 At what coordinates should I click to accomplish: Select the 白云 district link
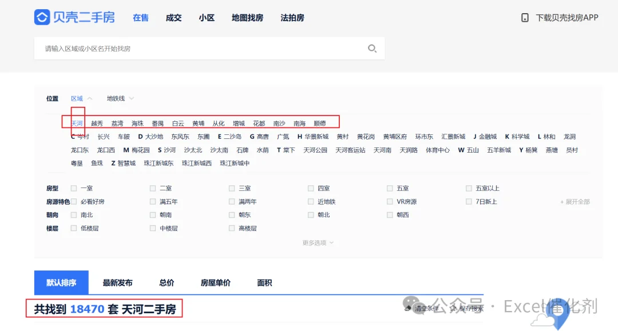click(178, 123)
